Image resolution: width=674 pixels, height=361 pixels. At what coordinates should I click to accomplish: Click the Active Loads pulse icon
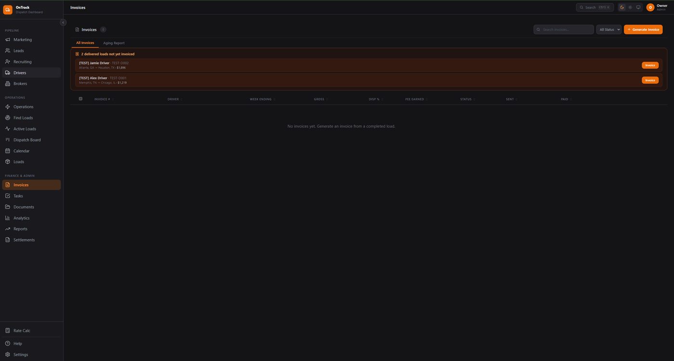click(8, 129)
